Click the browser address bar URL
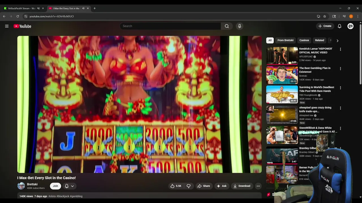362x203 pixels. 52,16
